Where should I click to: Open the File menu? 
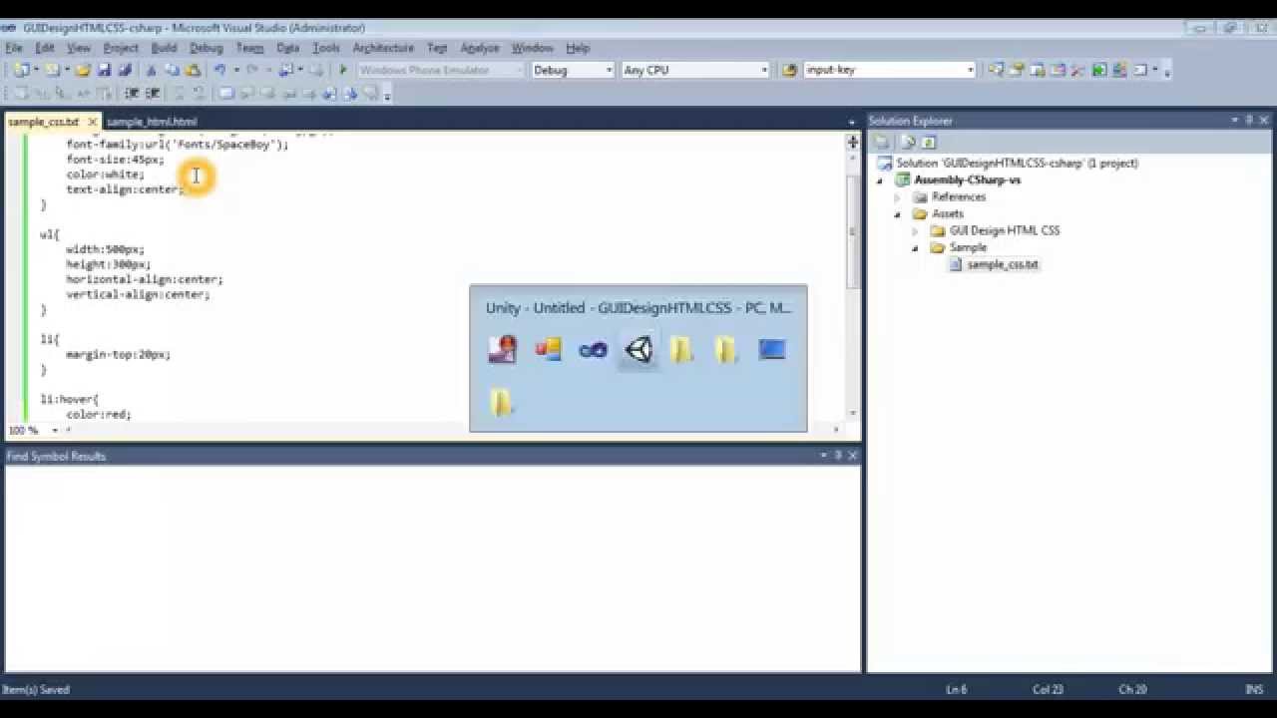pos(13,48)
